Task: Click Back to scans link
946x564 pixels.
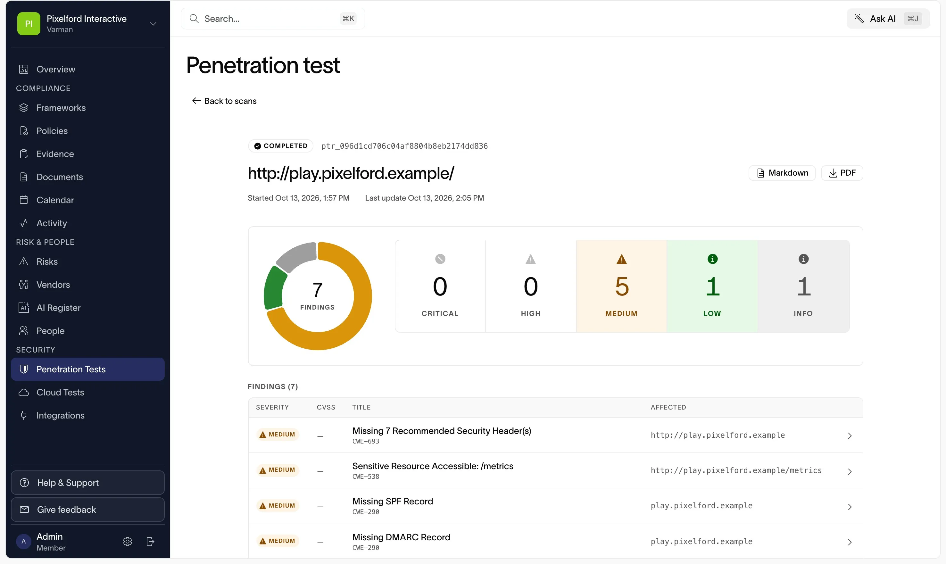Action: [224, 101]
